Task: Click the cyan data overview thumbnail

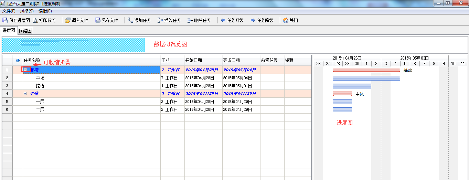Action: [73, 45]
